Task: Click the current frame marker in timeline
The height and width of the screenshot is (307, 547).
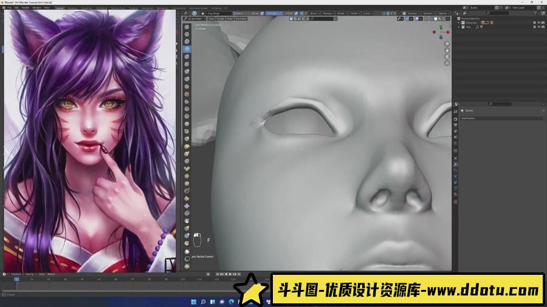Action: tap(16, 279)
